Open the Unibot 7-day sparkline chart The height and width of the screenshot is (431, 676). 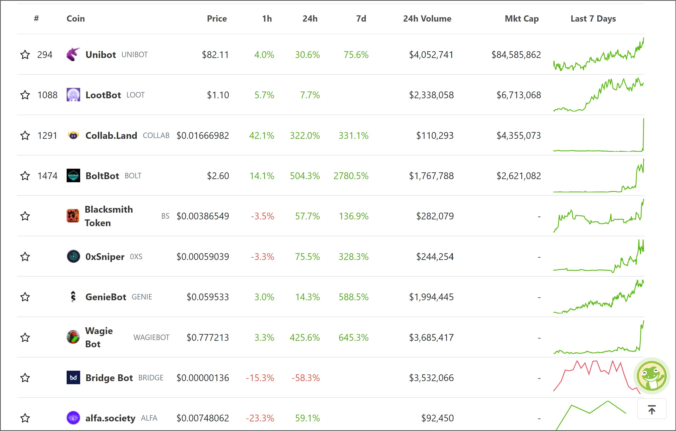click(x=598, y=54)
